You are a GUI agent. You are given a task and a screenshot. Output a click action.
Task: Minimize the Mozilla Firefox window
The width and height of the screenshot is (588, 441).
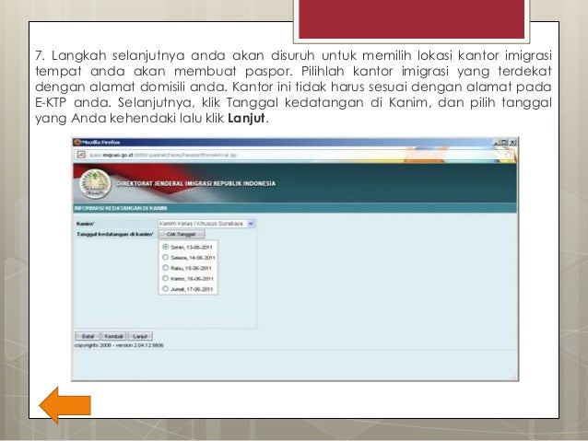point(497,143)
